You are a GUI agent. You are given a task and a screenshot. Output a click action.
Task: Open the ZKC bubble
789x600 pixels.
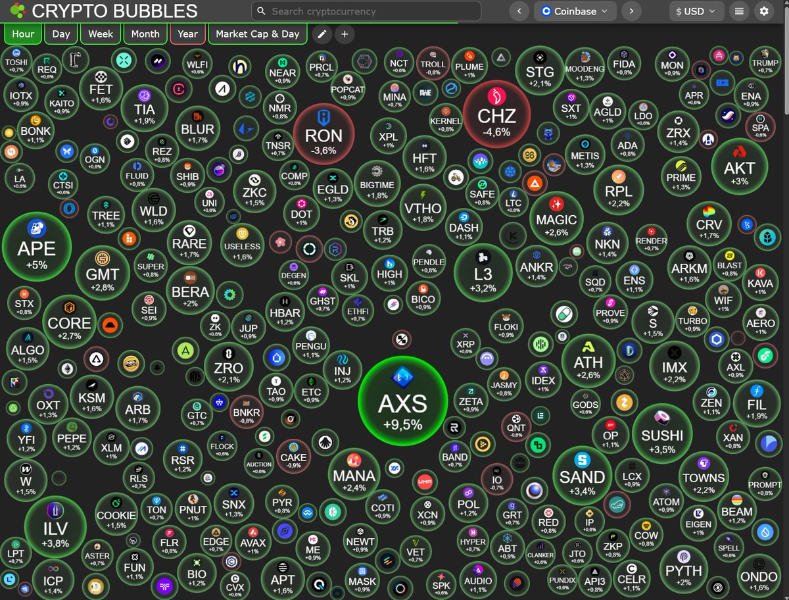[254, 191]
